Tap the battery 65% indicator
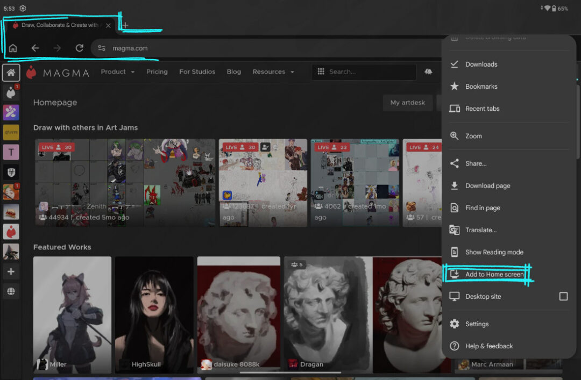 click(x=560, y=8)
